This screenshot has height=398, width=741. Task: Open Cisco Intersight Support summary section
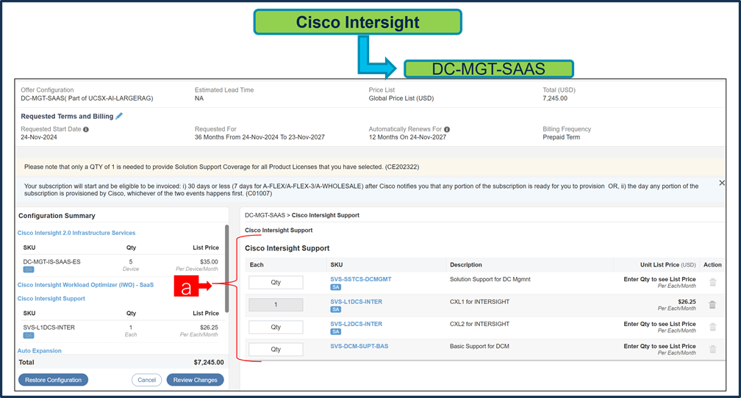click(x=51, y=298)
